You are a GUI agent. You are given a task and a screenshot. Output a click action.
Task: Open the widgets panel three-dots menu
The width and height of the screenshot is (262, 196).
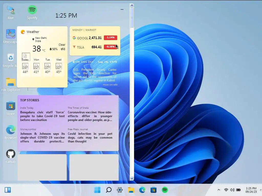coord(122,9)
